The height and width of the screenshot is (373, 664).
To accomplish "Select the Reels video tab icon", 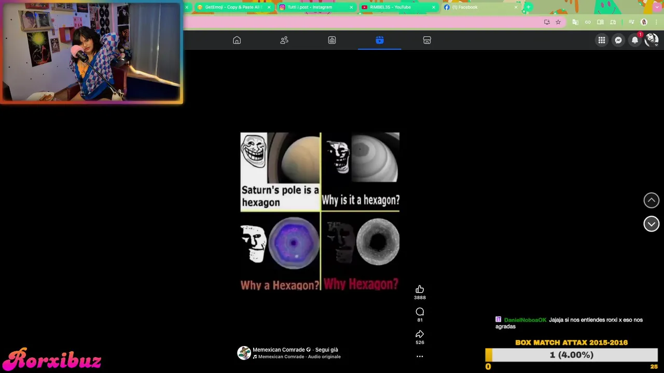I will pyautogui.click(x=380, y=40).
